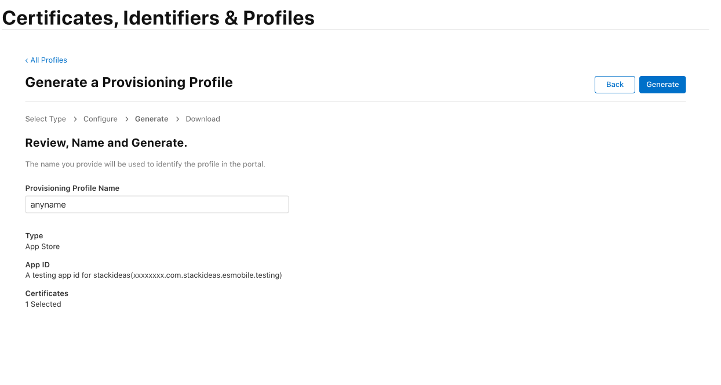Select the Select Type breadcrumb step
Screen dimensions: 721x385
click(45, 119)
